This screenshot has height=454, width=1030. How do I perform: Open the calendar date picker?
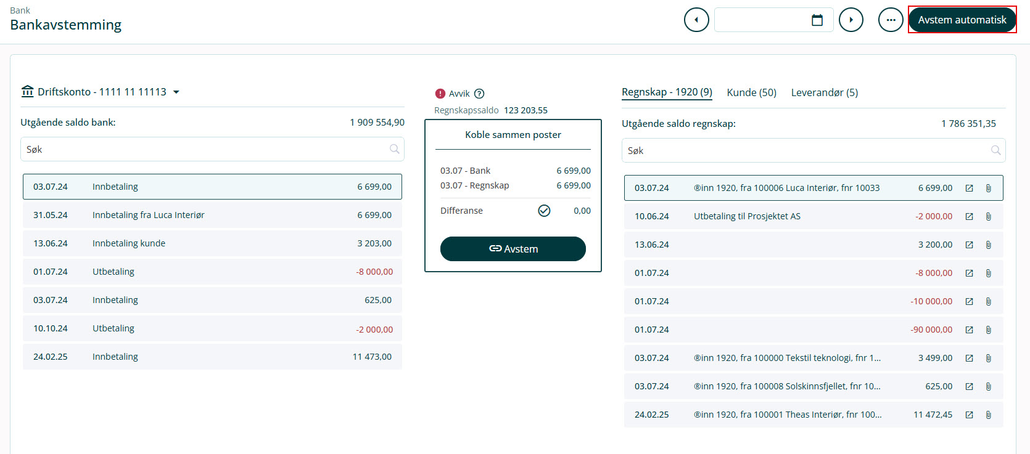(x=817, y=20)
